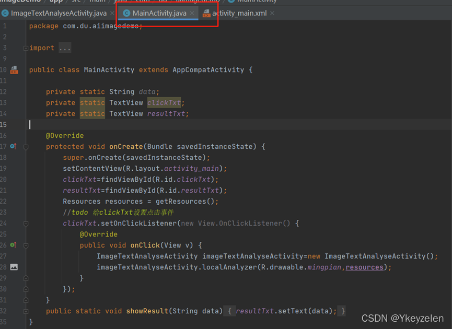452x329 pixels.
Task: Click the localAnalyzer method call
Action: (229, 267)
